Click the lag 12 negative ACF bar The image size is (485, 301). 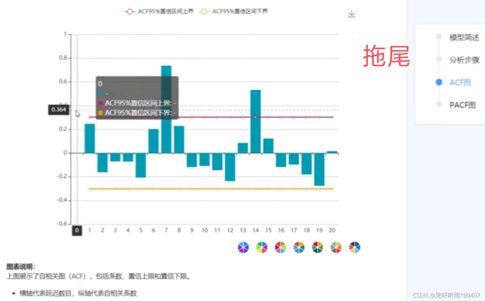pos(230,167)
